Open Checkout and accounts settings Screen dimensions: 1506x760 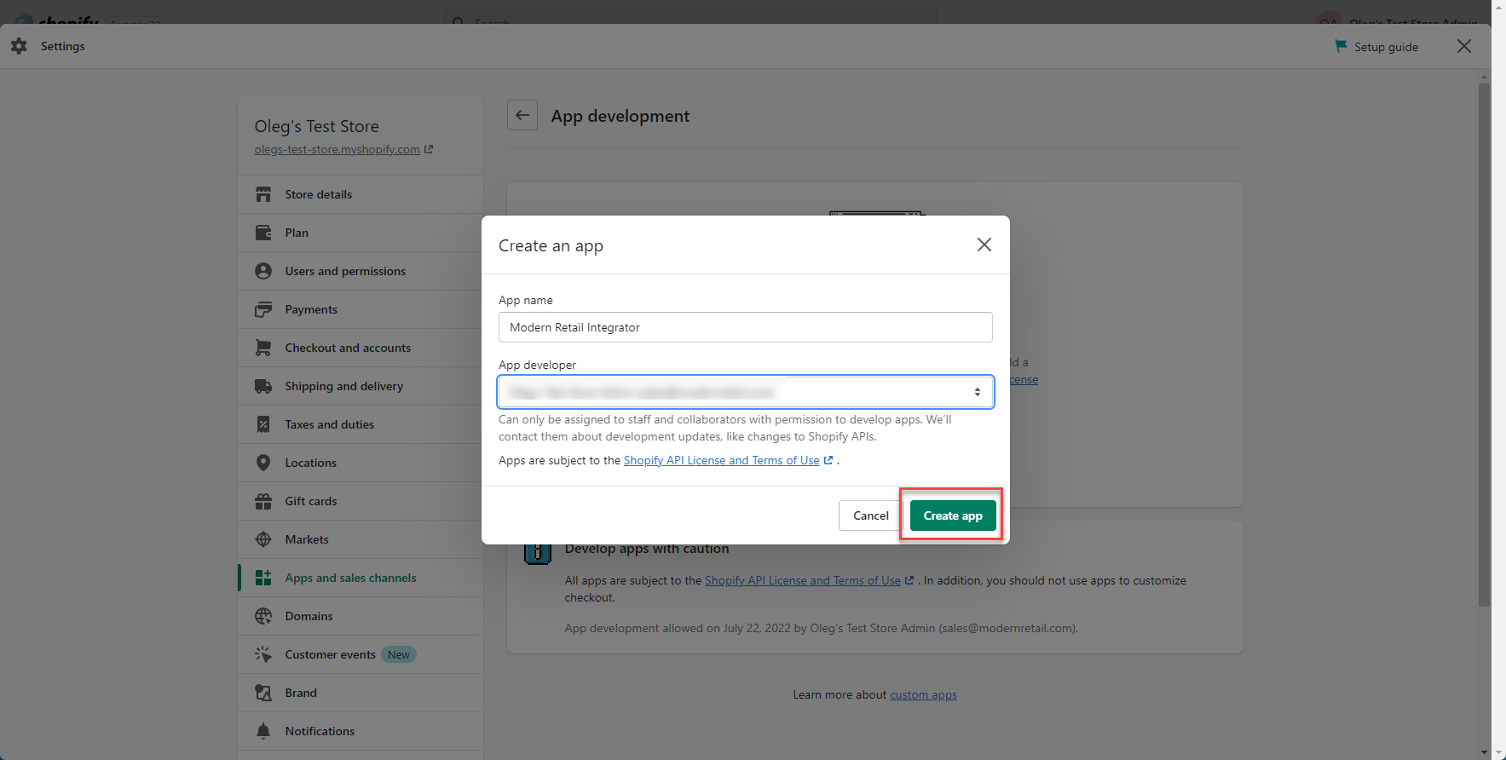click(361, 348)
